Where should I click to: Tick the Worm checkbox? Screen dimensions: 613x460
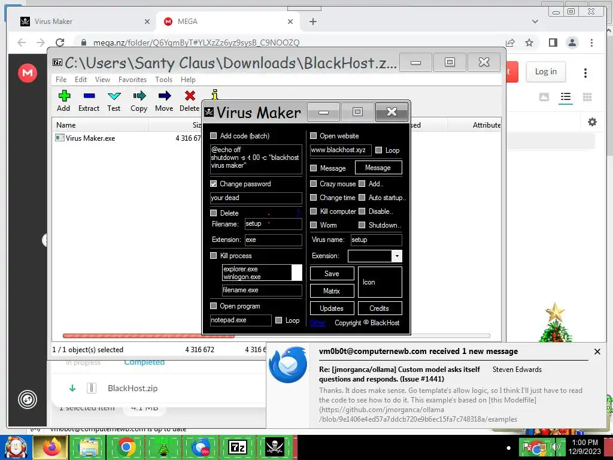(313, 225)
